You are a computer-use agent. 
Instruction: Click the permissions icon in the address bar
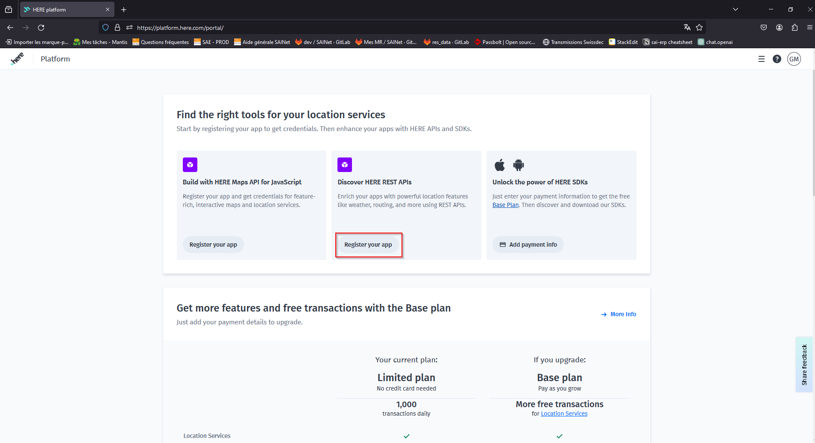129,28
